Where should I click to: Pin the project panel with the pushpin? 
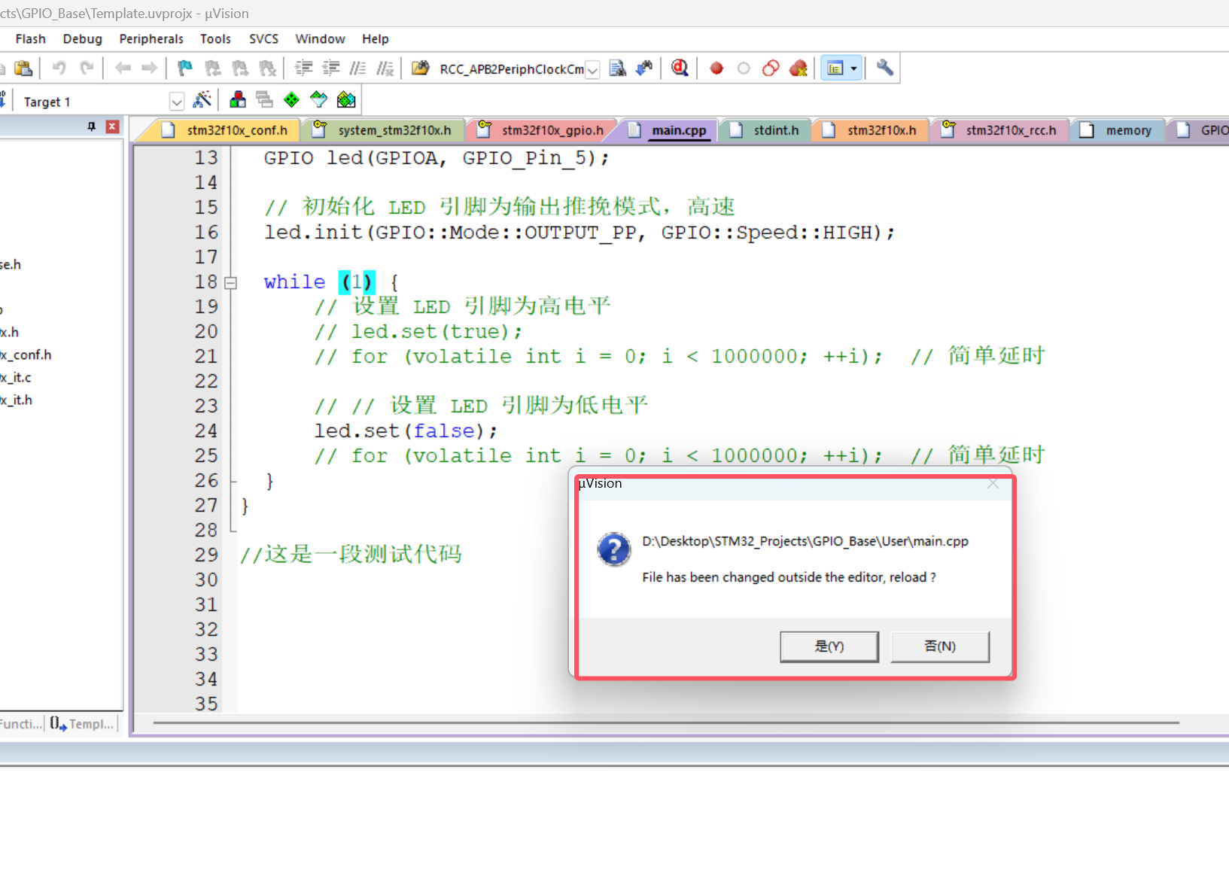point(92,126)
